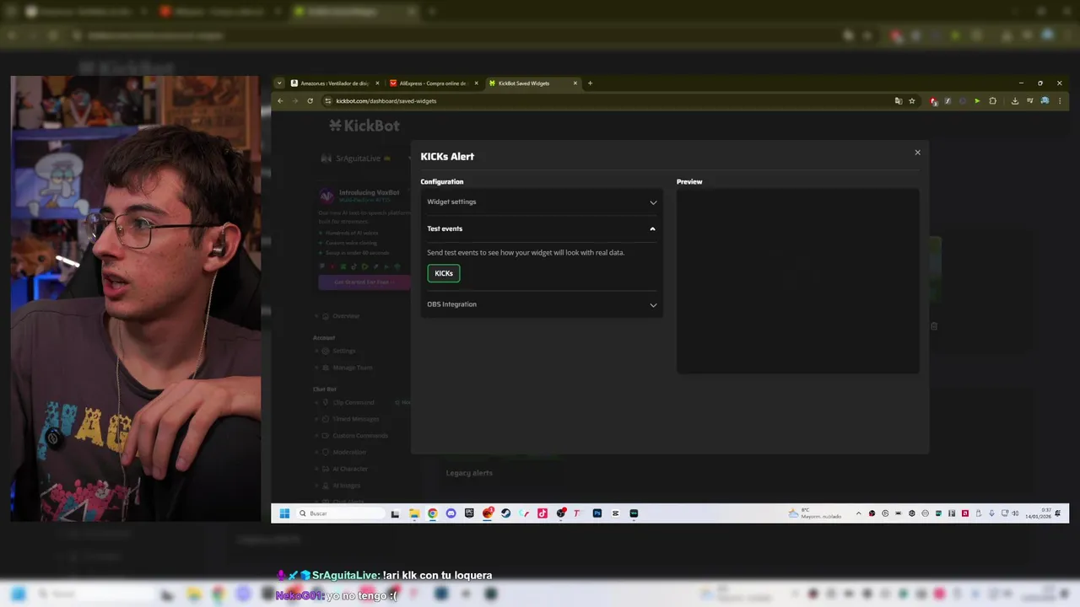Switch to the Amazon.es browser tab
This screenshot has width=1080, height=607.
click(x=335, y=83)
